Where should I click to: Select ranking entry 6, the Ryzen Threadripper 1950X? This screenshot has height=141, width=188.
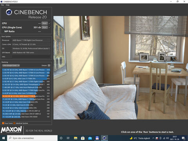pos(26,85)
